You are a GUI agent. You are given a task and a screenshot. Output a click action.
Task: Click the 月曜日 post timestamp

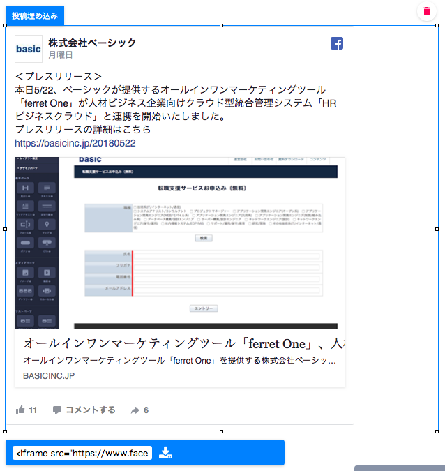[61, 55]
